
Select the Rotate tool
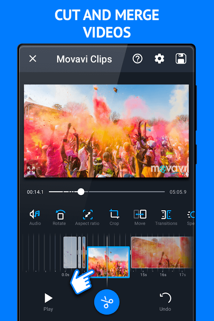tap(59, 217)
